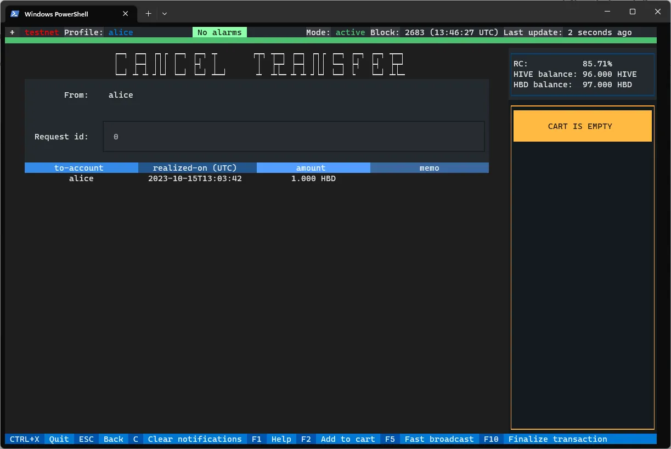Click the alice profile name in header
The image size is (671, 449).
[121, 32]
